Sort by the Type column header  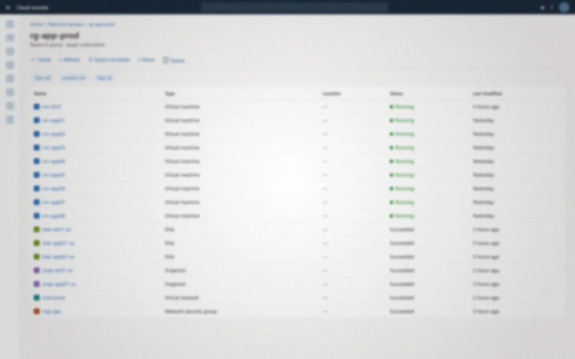[170, 94]
